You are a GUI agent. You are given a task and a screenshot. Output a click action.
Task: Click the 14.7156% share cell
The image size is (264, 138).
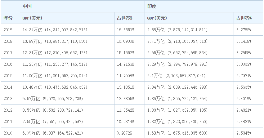point(129,64)
